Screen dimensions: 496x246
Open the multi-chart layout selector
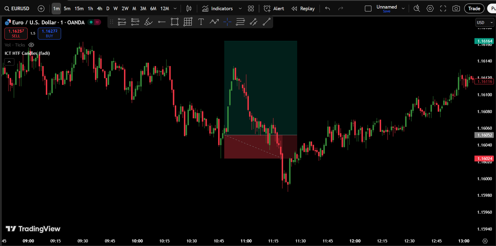(250, 8)
